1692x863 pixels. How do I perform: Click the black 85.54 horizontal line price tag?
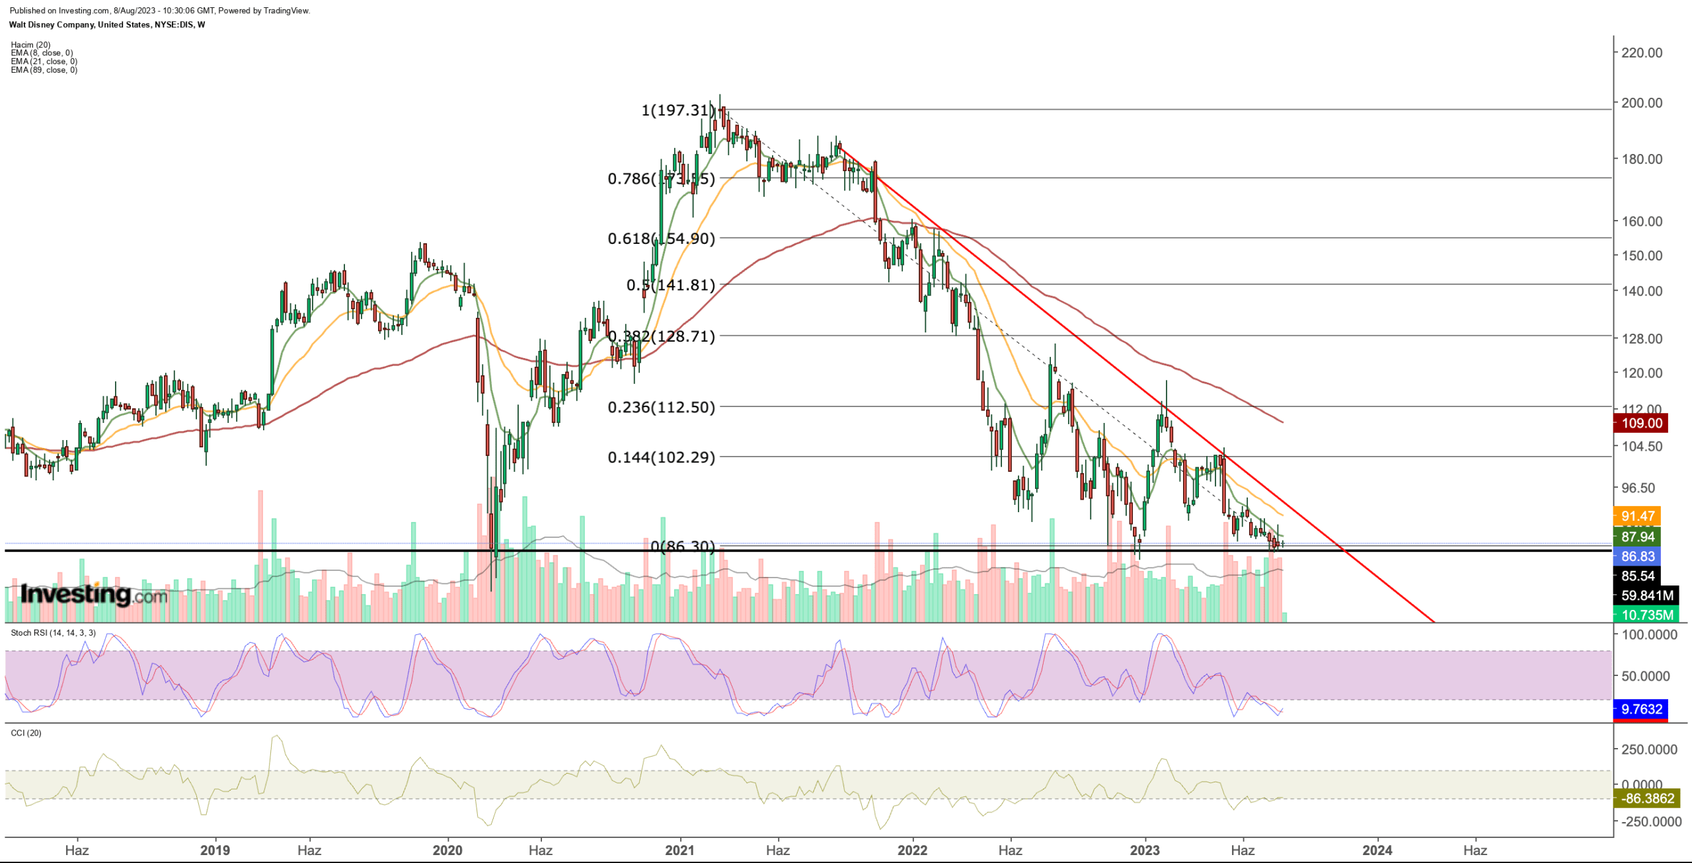click(x=1636, y=576)
